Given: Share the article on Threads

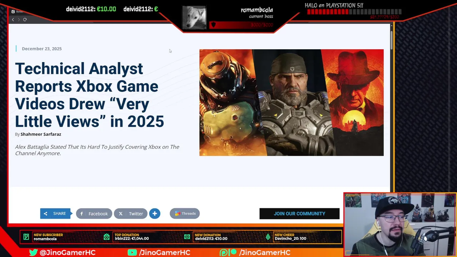Looking at the screenshot, I should [185, 213].
